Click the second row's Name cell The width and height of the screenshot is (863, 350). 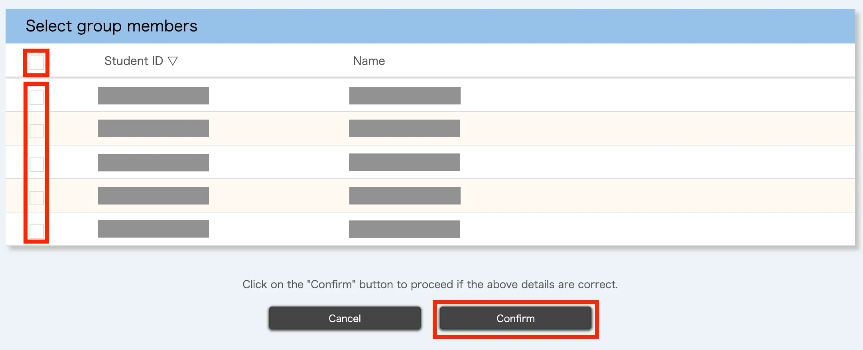404,128
